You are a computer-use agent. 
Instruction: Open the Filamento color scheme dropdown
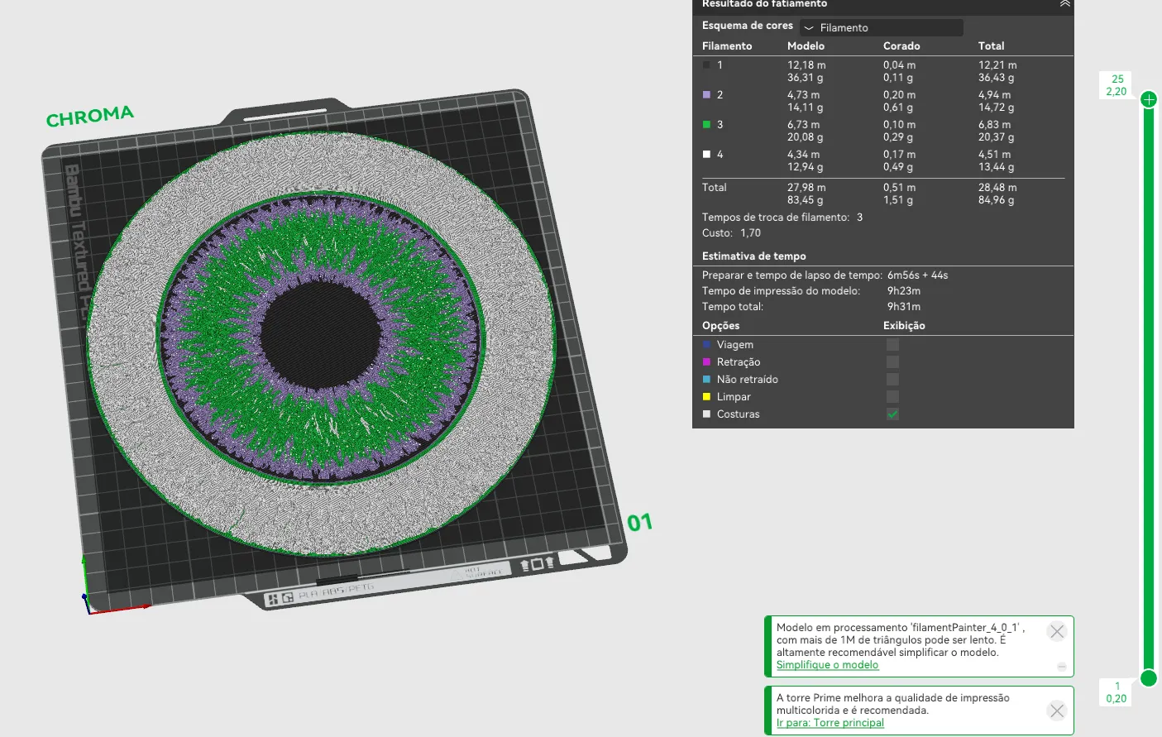pos(882,27)
